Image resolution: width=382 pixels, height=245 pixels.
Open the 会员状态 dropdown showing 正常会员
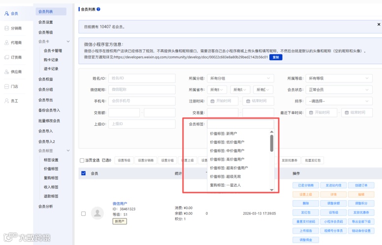pos(339,90)
